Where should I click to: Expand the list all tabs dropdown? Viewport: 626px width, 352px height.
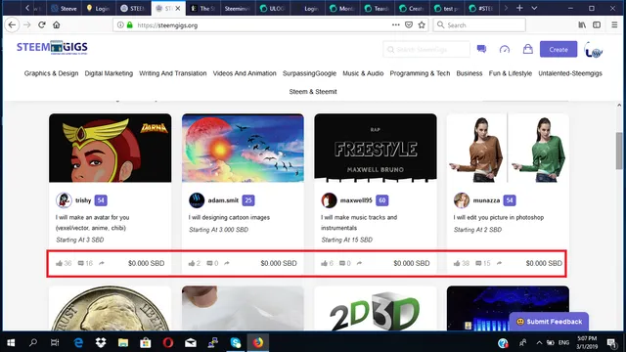534,8
